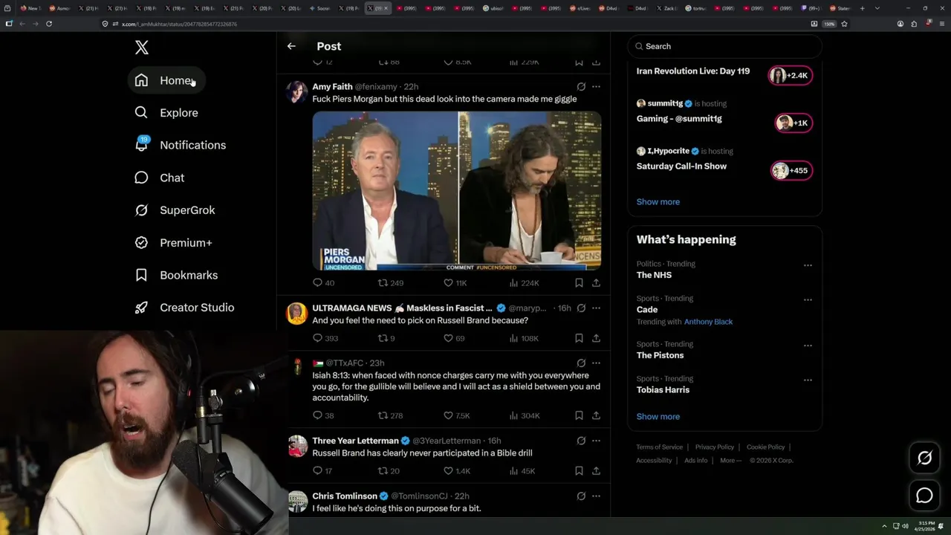
Task: Open Premium+ in the sidebar
Action: point(174,243)
